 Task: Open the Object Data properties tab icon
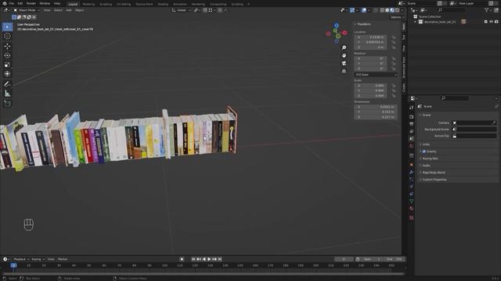point(411,201)
